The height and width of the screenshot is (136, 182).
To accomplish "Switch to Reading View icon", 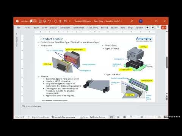I will (124, 117).
